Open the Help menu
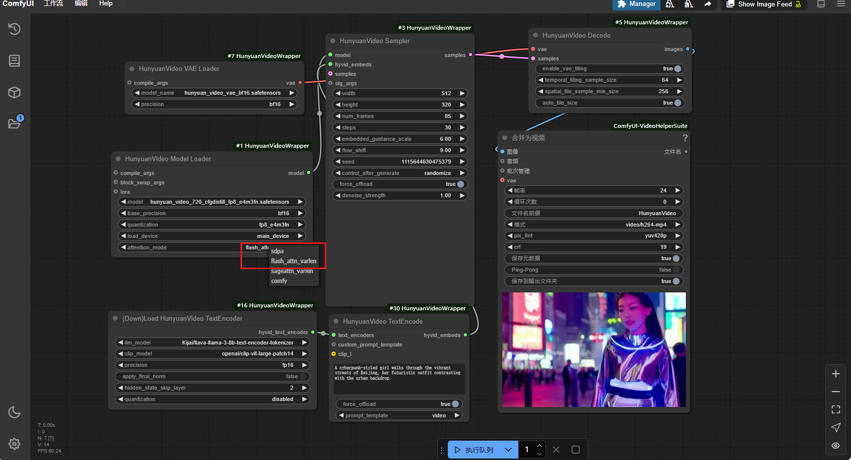The image size is (851, 460). click(106, 4)
